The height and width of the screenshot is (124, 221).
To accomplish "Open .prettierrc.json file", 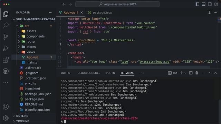I will pyautogui.click(x=34, y=78).
